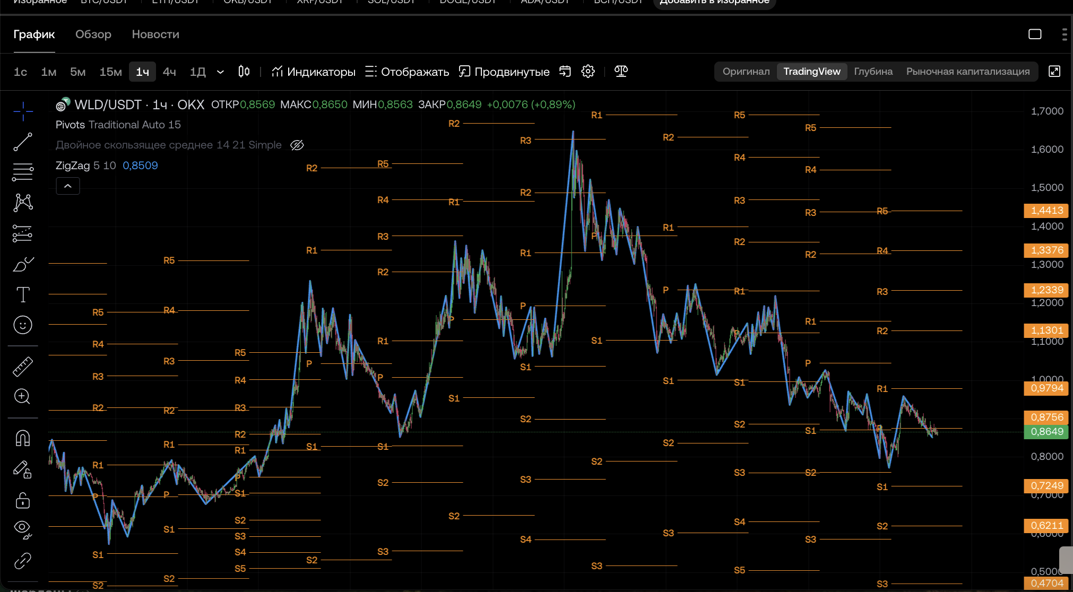This screenshot has height=592, width=1073.
Task: Switch to the Обзор tab
Action: point(93,34)
